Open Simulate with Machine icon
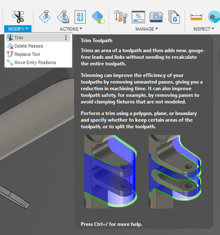The image size is (220, 235). pos(63,17)
